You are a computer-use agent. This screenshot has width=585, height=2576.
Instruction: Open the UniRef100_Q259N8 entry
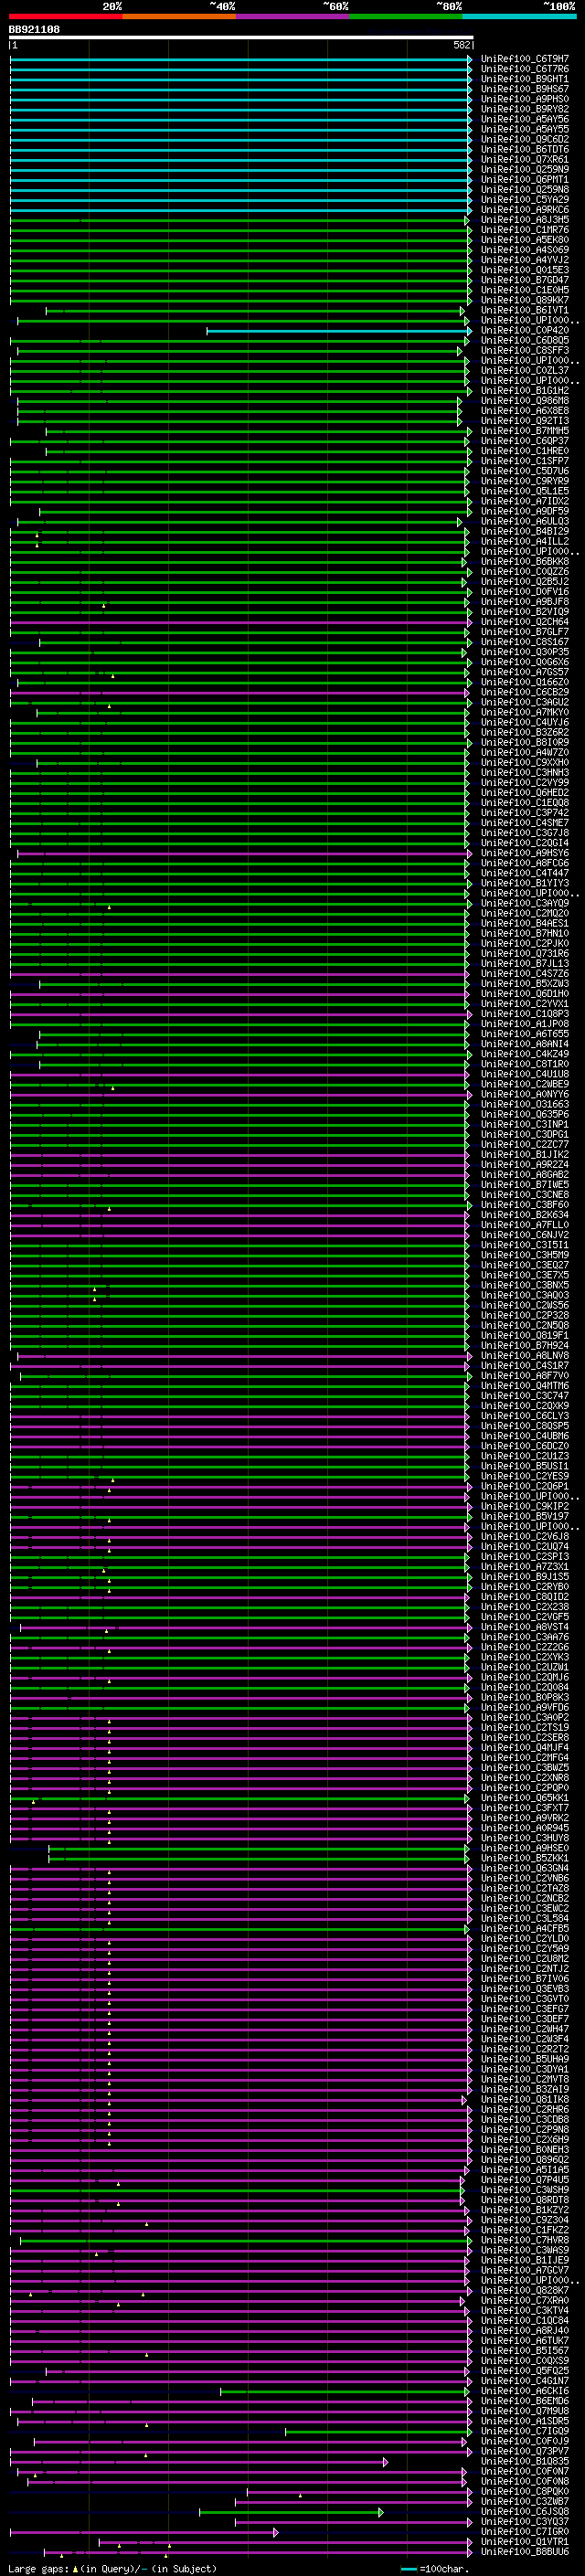[x=525, y=190]
